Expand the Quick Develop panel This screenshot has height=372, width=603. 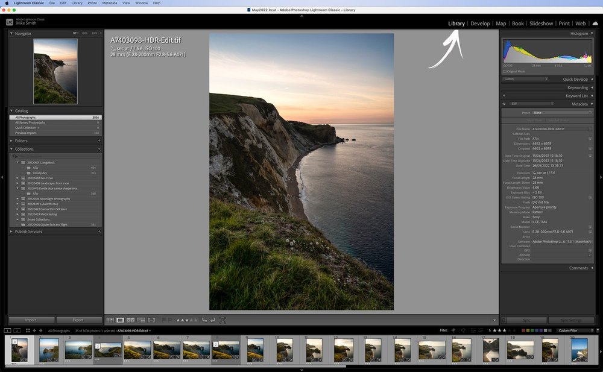pos(592,79)
